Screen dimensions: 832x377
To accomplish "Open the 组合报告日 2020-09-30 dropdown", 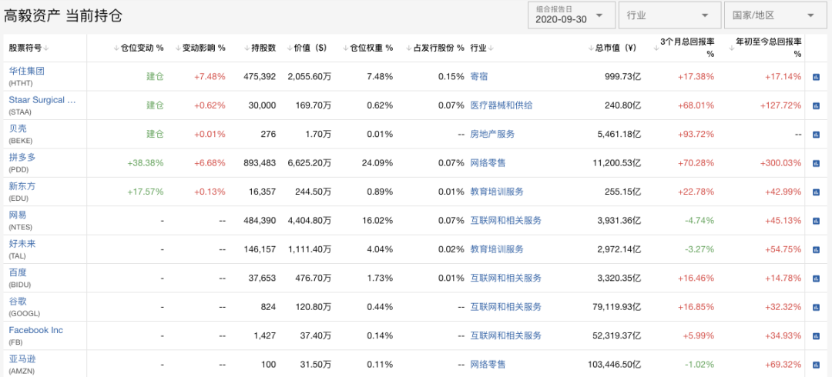I will pos(572,15).
